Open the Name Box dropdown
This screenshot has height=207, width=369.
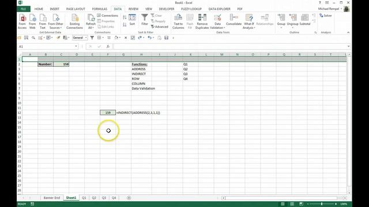76,46
